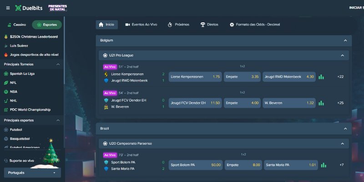Show +7 more markets for Sport Belem match
Screen dimensions: 364x182
[x=342, y=165]
